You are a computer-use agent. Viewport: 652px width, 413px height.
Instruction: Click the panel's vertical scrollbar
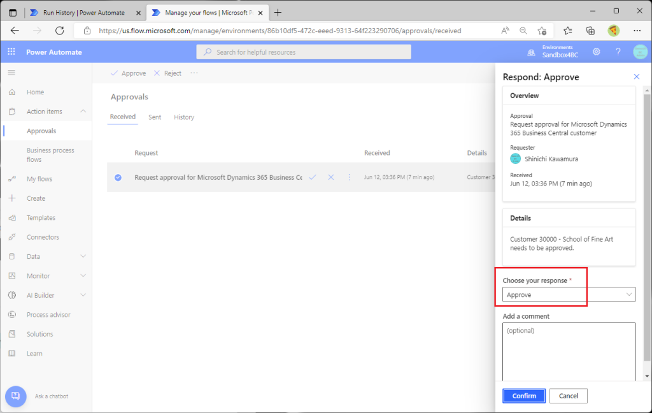[x=647, y=227]
